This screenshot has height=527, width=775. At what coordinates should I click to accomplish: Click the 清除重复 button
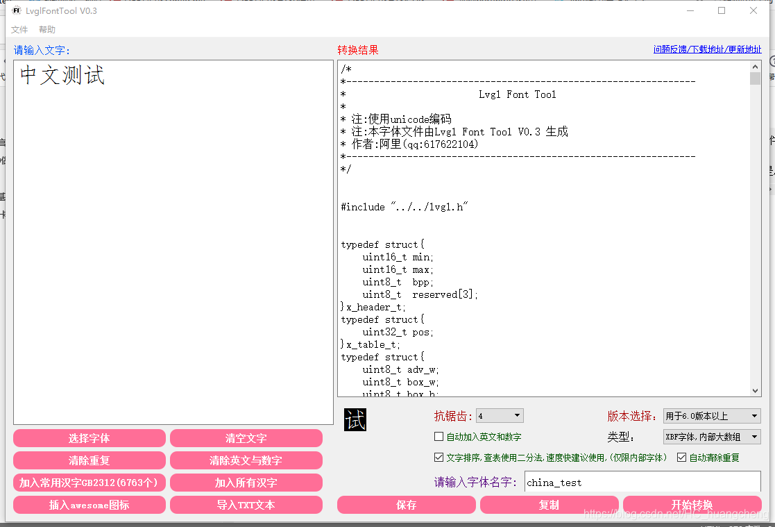pos(90,460)
